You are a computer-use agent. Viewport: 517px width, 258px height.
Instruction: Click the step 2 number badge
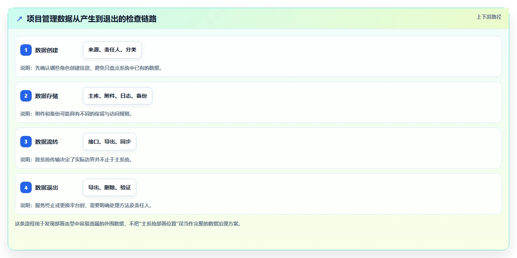click(x=26, y=96)
